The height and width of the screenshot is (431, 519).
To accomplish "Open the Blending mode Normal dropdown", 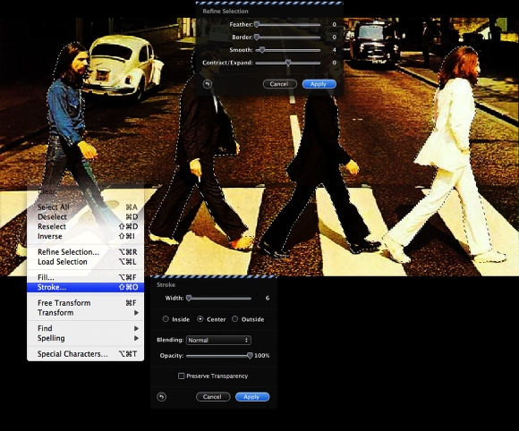I will [x=218, y=340].
